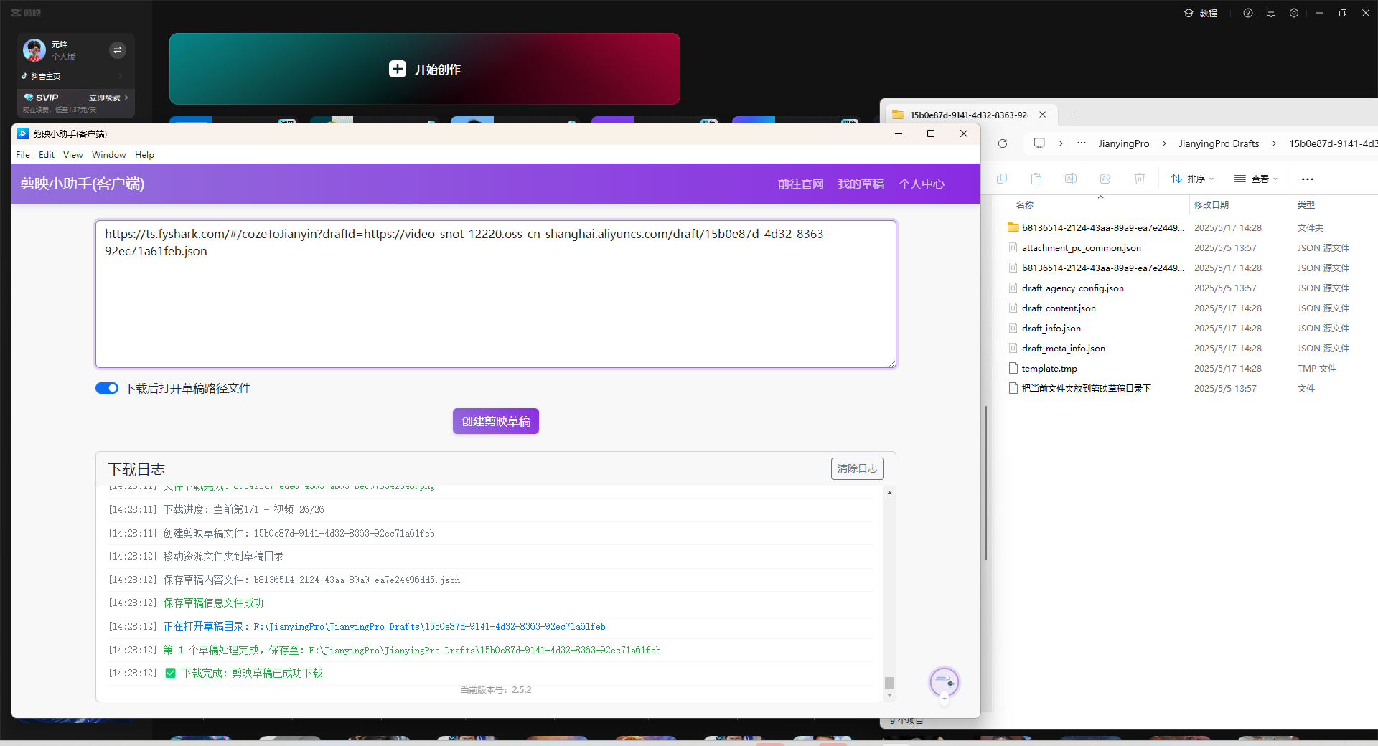Screen dimensions: 1378x746
Task: Open the feedback message icon in JianYing
Action: click(1271, 13)
